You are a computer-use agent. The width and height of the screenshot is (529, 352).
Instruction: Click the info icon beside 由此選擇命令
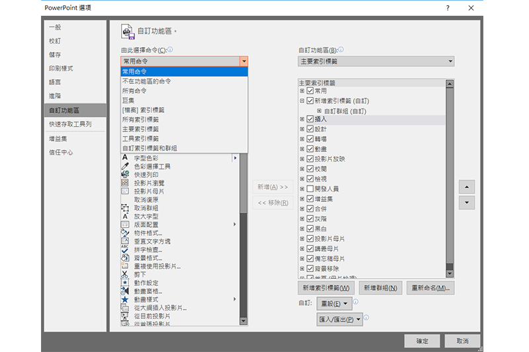coord(170,50)
